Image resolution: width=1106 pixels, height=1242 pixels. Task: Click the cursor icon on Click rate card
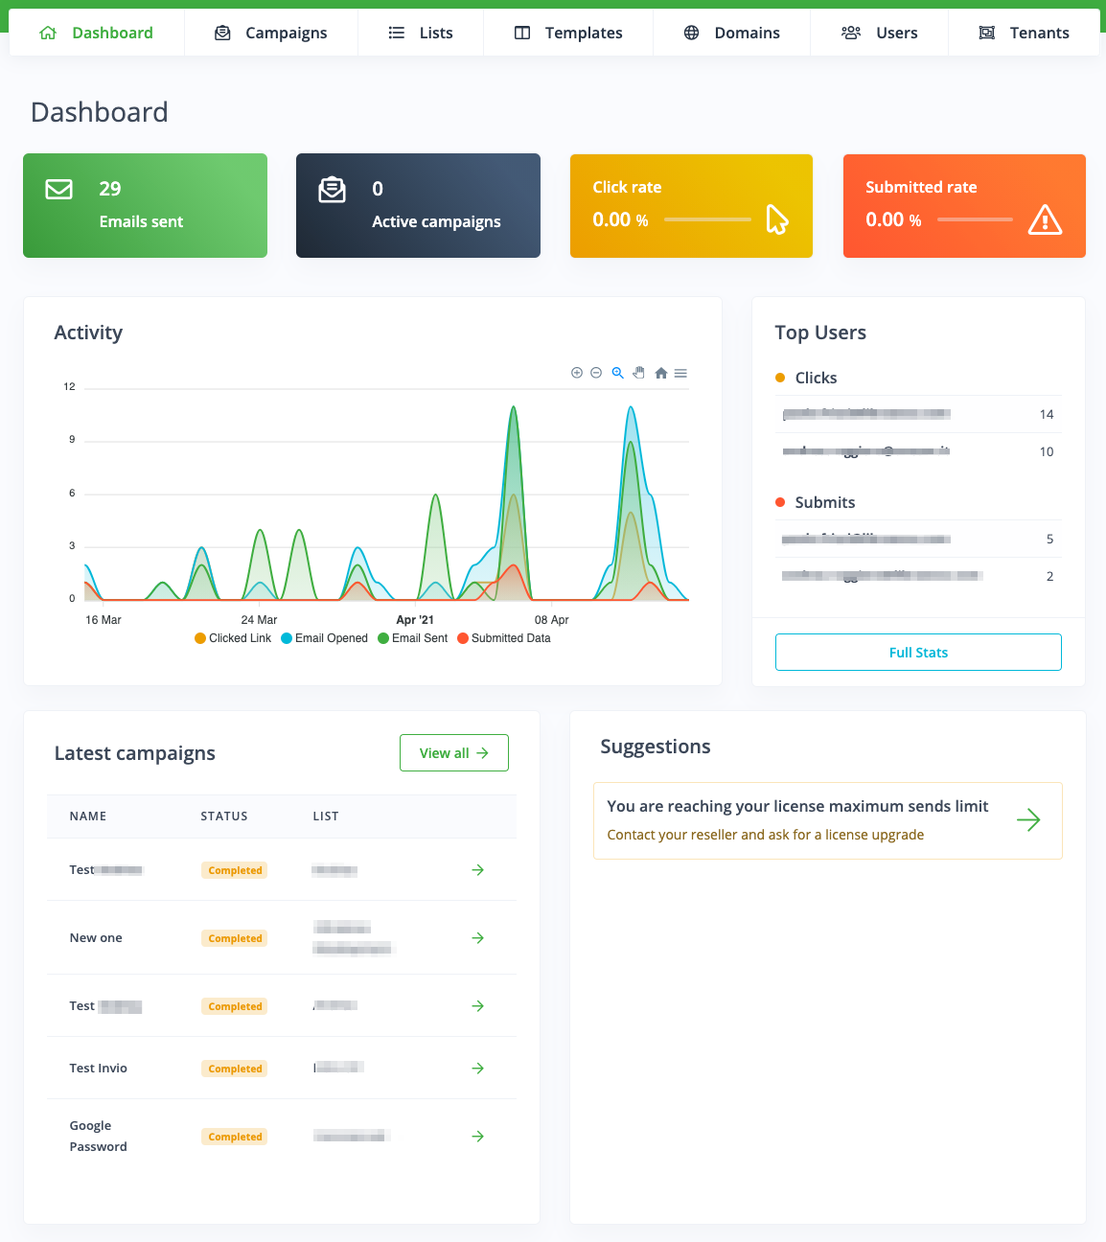pyautogui.click(x=776, y=220)
